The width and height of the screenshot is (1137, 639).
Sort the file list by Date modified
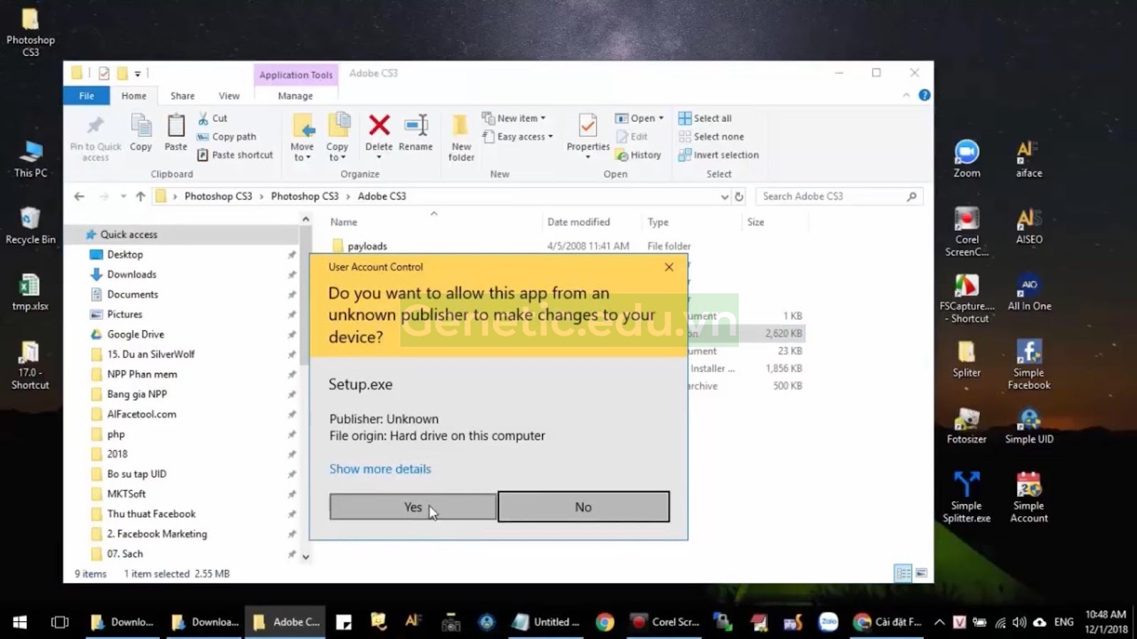pyautogui.click(x=578, y=222)
